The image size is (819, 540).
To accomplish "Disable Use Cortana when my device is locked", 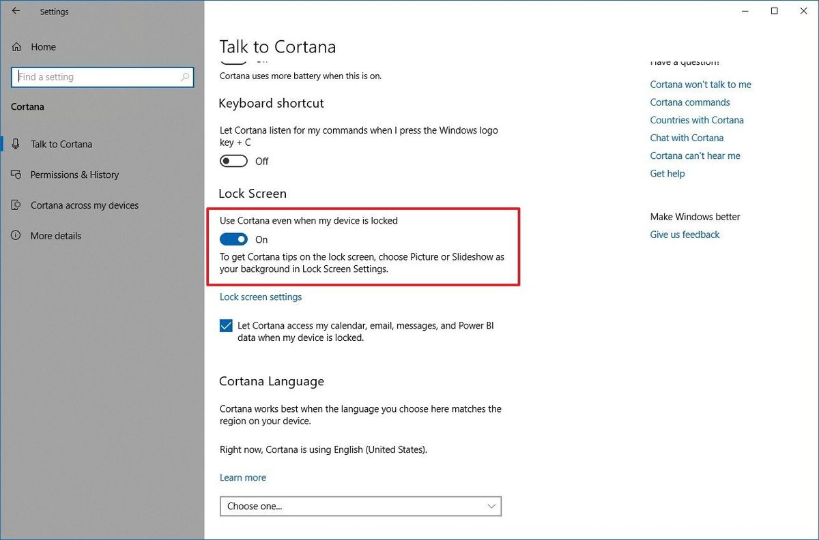I will (x=233, y=239).
